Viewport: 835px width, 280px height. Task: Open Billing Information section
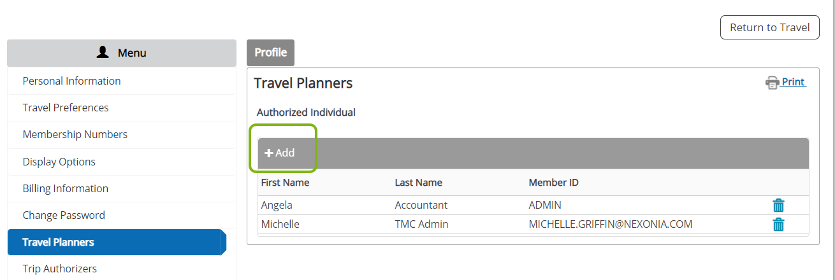(x=66, y=188)
